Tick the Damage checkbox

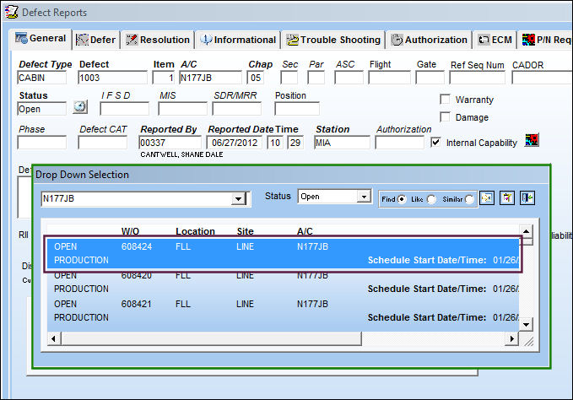pyautogui.click(x=445, y=117)
